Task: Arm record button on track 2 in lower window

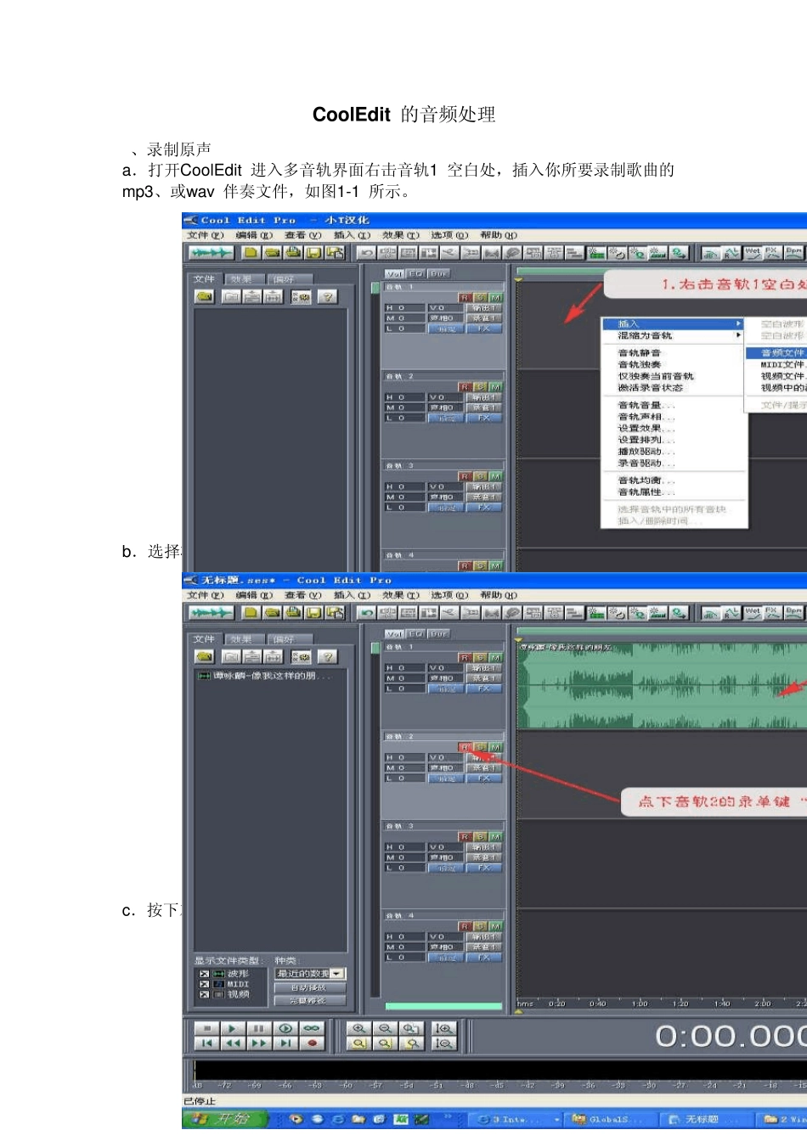Action: click(465, 747)
